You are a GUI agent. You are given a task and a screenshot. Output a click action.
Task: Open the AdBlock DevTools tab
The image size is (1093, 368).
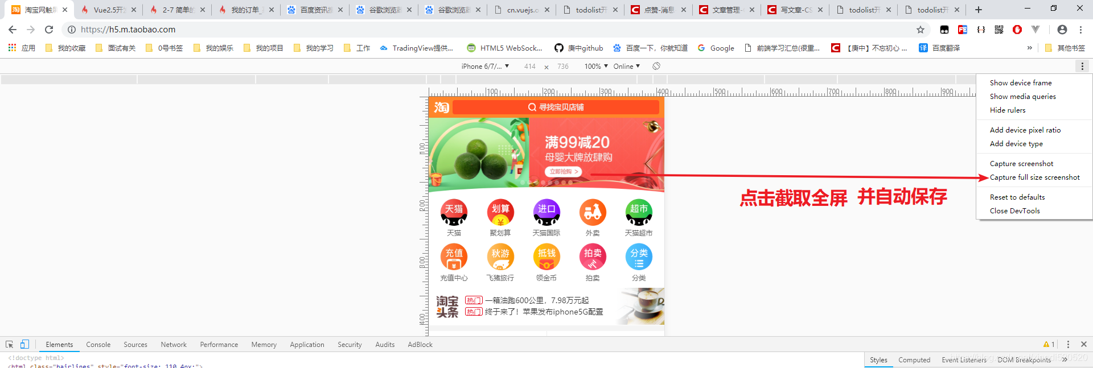pyautogui.click(x=420, y=345)
